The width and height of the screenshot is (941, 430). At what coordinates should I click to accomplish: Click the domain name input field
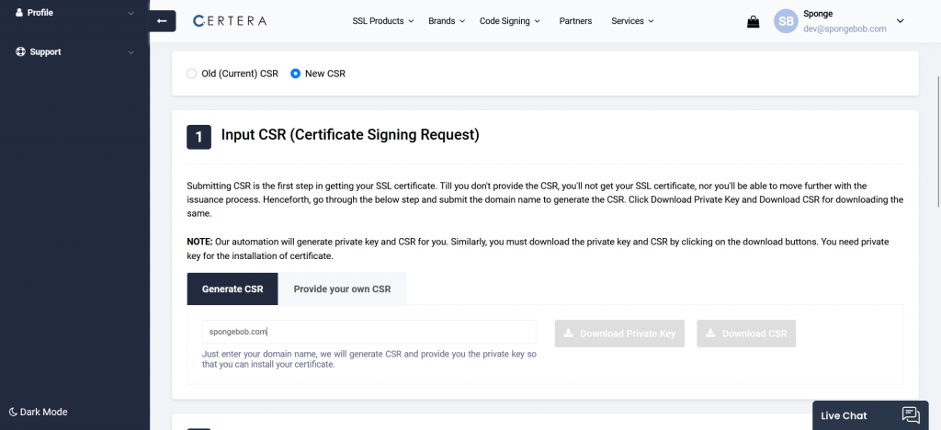pyautogui.click(x=369, y=332)
